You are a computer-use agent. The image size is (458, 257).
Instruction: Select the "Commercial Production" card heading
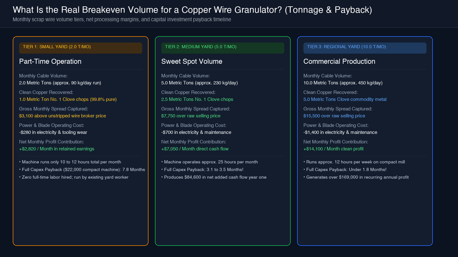[x=339, y=61]
